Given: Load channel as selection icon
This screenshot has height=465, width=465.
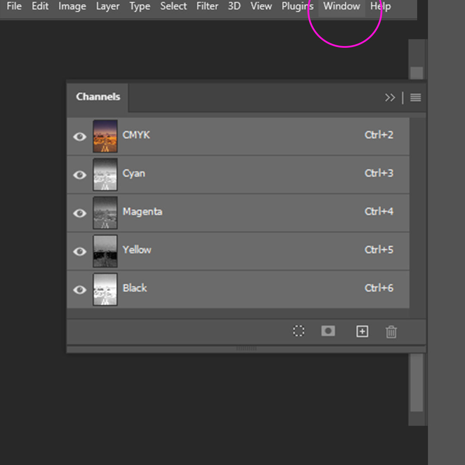Looking at the screenshot, I should coord(298,331).
